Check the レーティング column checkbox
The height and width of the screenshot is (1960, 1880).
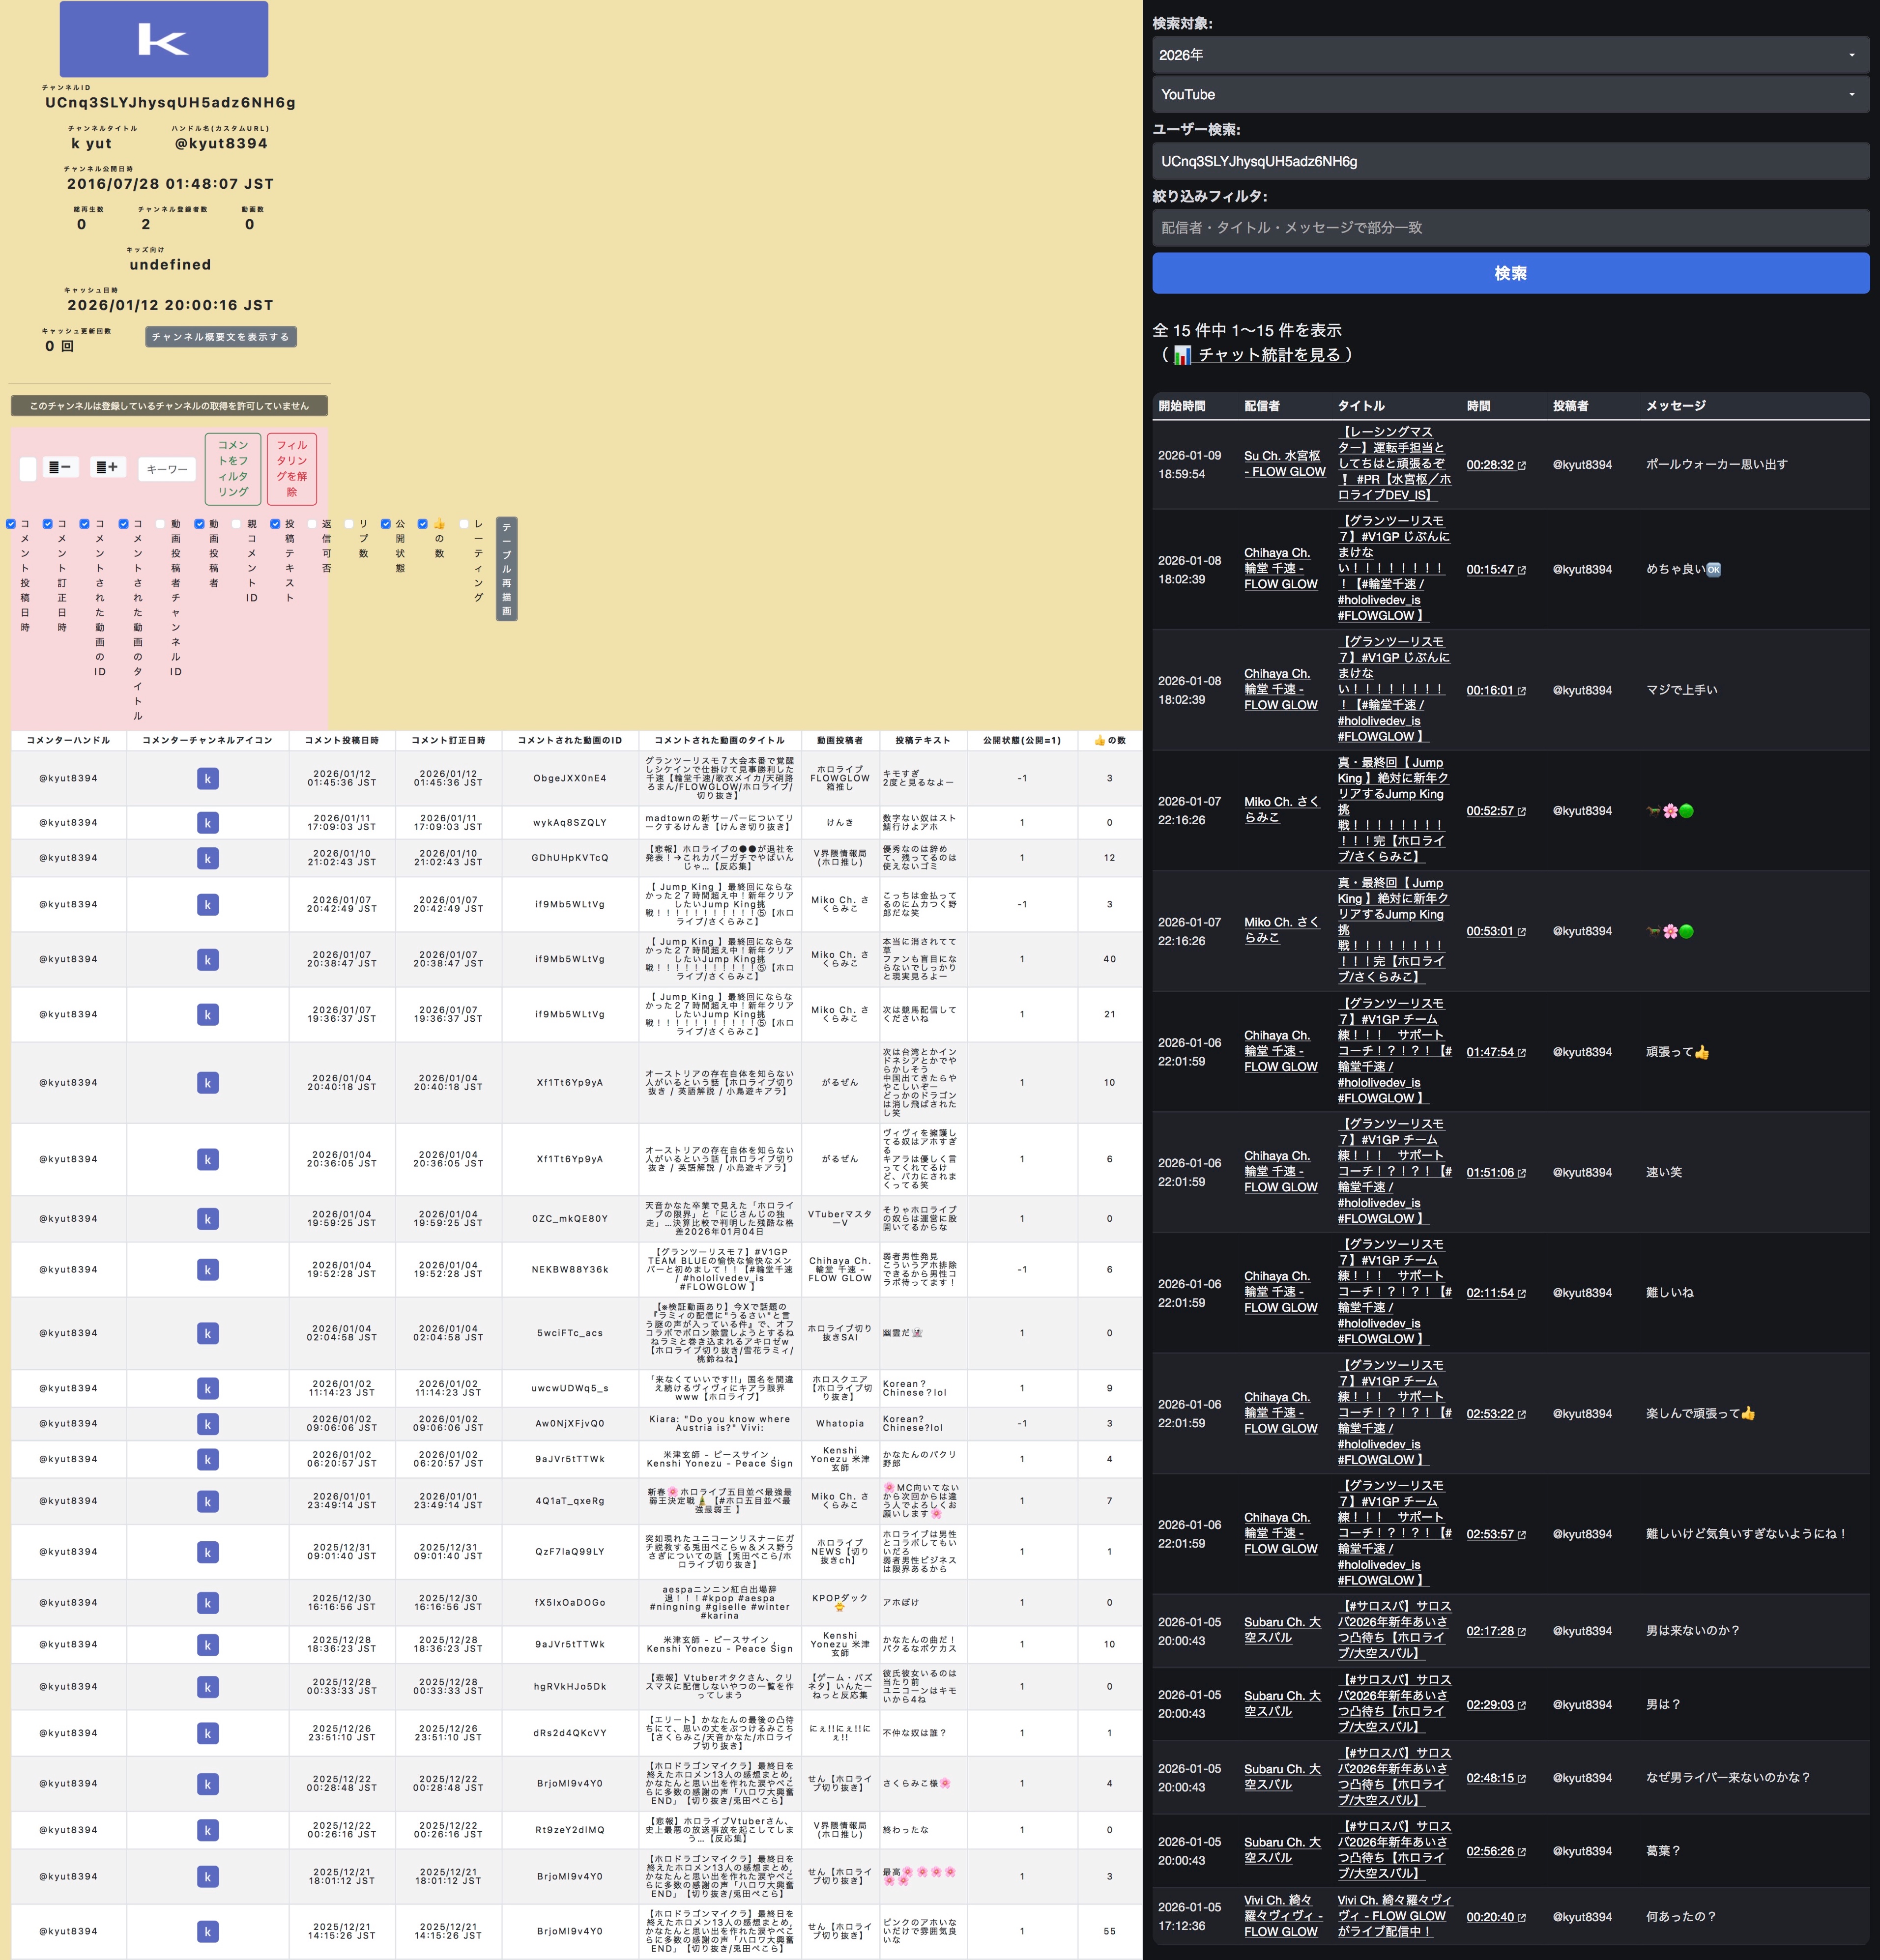click(x=464, y=524)
